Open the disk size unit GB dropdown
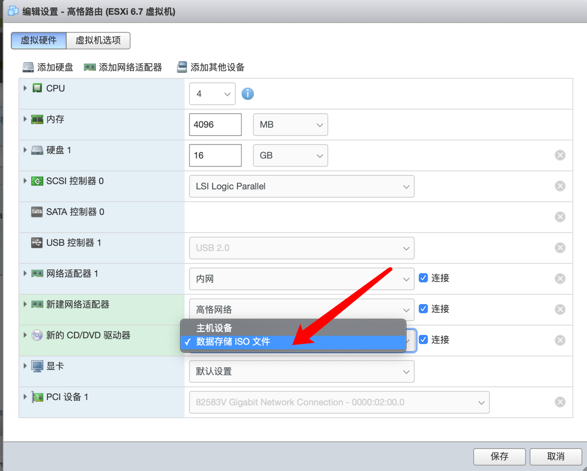587x471 pixels. 291,155
